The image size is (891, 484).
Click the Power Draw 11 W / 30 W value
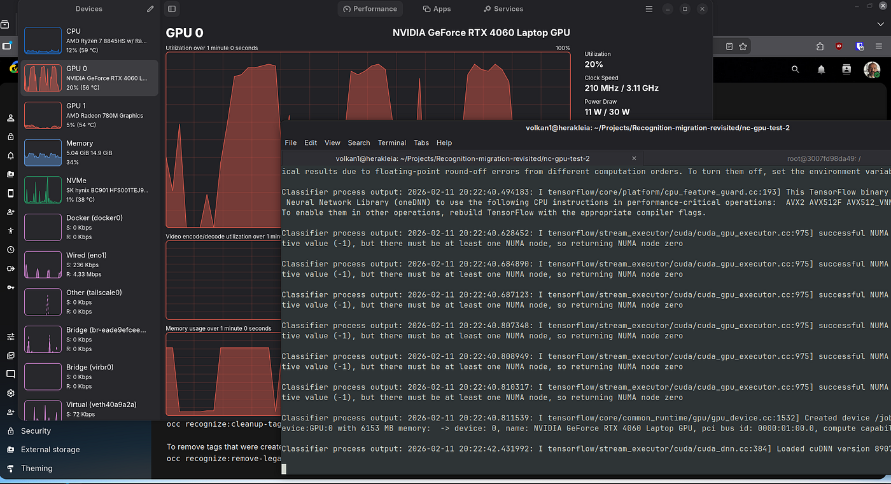point(607,112)
